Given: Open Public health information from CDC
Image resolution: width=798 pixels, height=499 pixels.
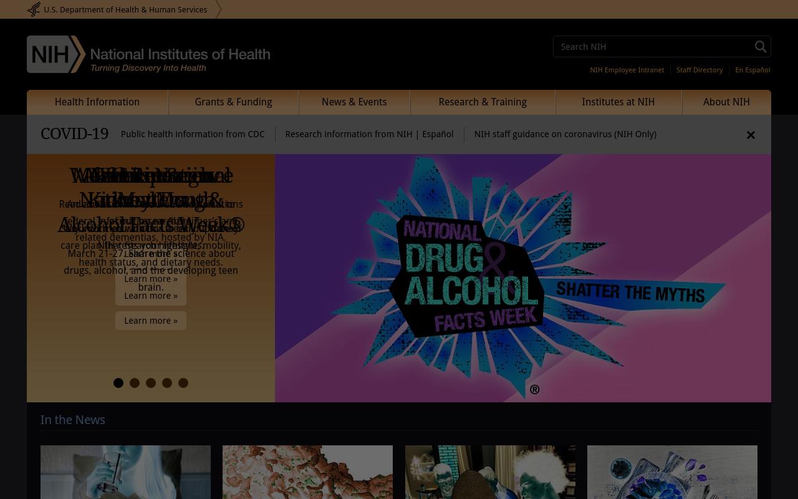Looking at the screenshot, I should (x=193, y=134).
